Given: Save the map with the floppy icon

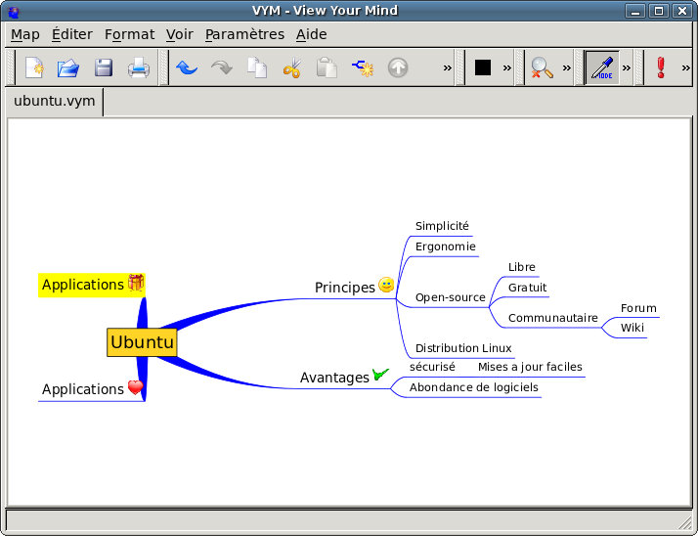Looking at the screenshot, I should 104,68.
